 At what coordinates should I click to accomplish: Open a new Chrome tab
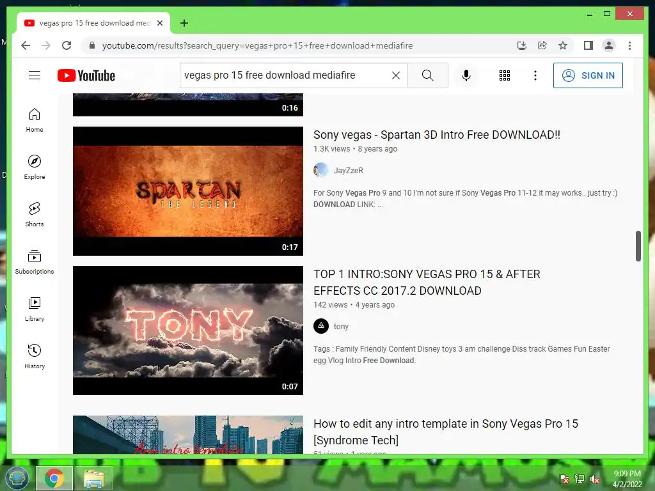click(x=184, y=23)
